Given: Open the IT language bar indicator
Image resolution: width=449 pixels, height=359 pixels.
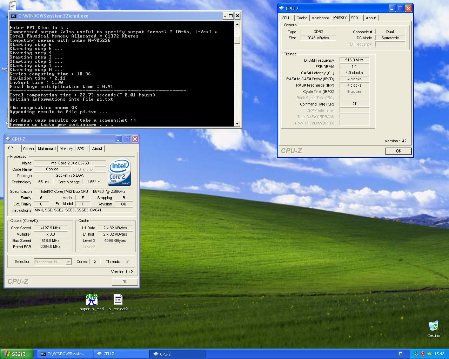Looking at the screenshot, I should 400,354.
